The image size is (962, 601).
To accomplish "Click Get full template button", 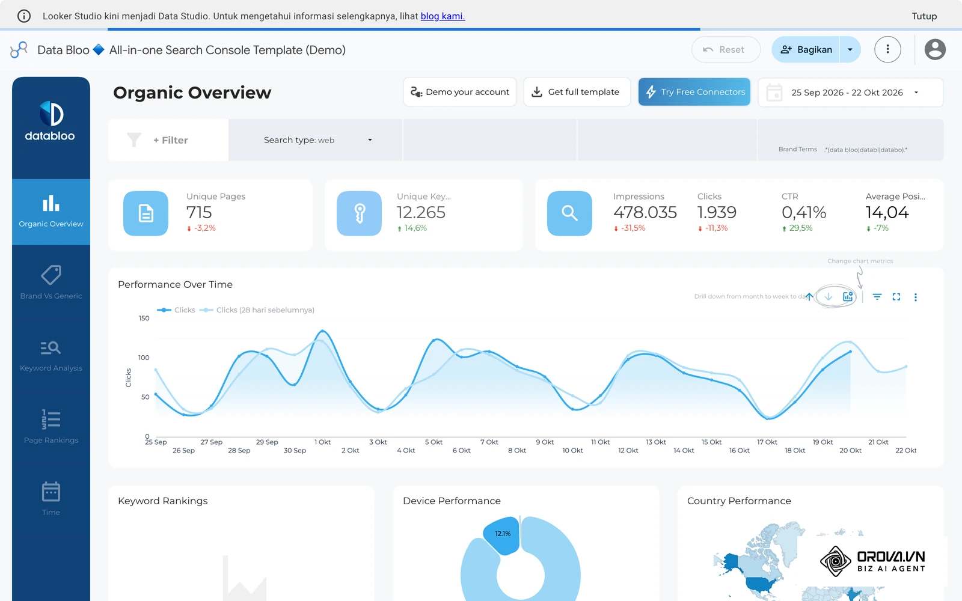I will [577, 92].
